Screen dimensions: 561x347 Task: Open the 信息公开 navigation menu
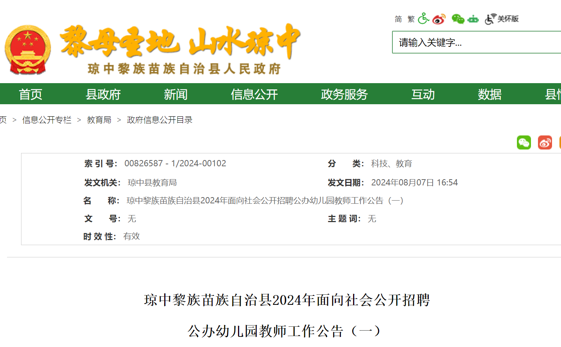click(254, 94)
